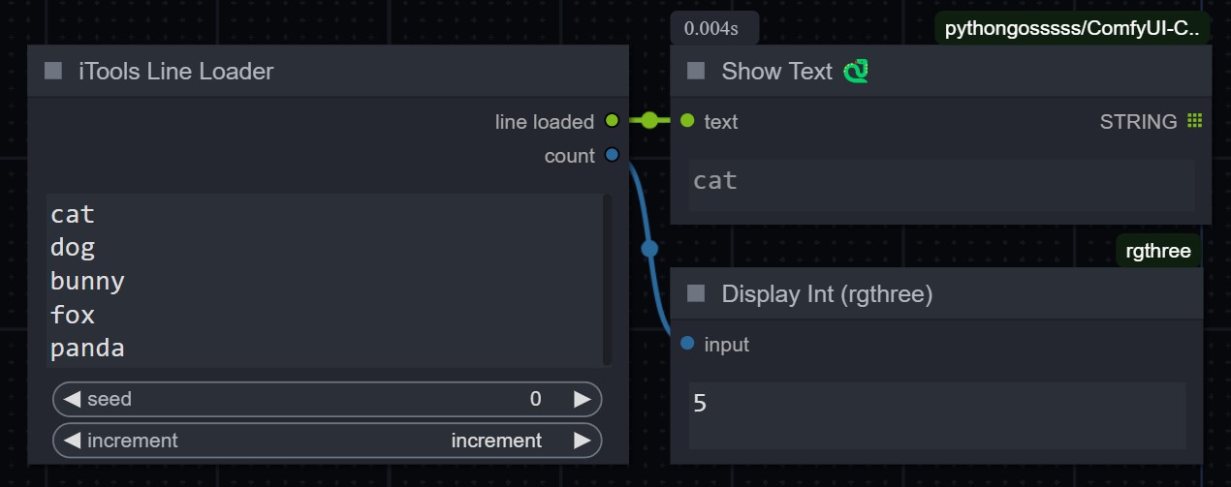Collapse the Show Text node
The image size is (1231, 487).
696,71
